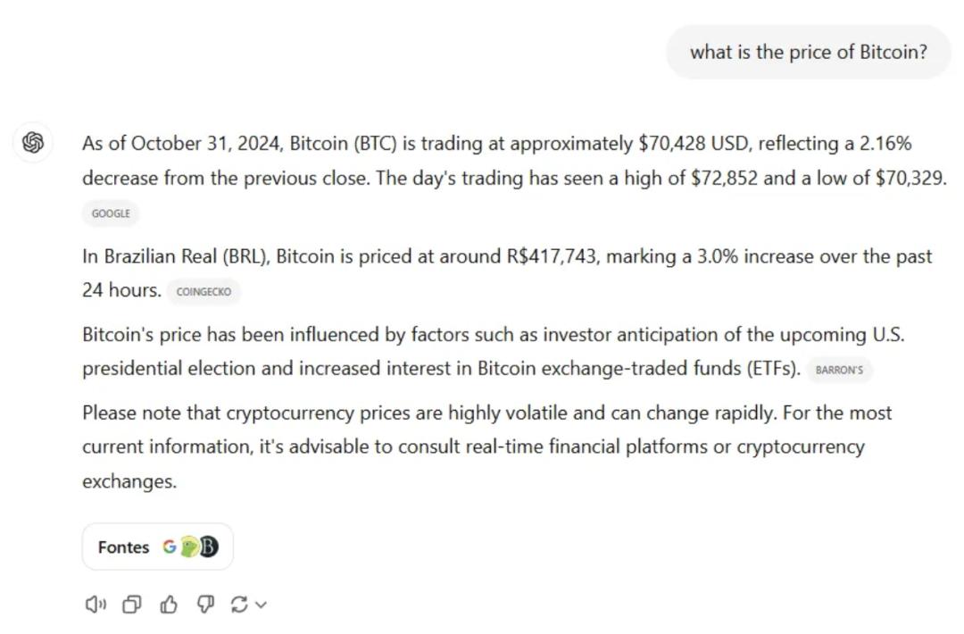Regenerate the response with the refresh icon
964x634 pixels.
(238, 605)
